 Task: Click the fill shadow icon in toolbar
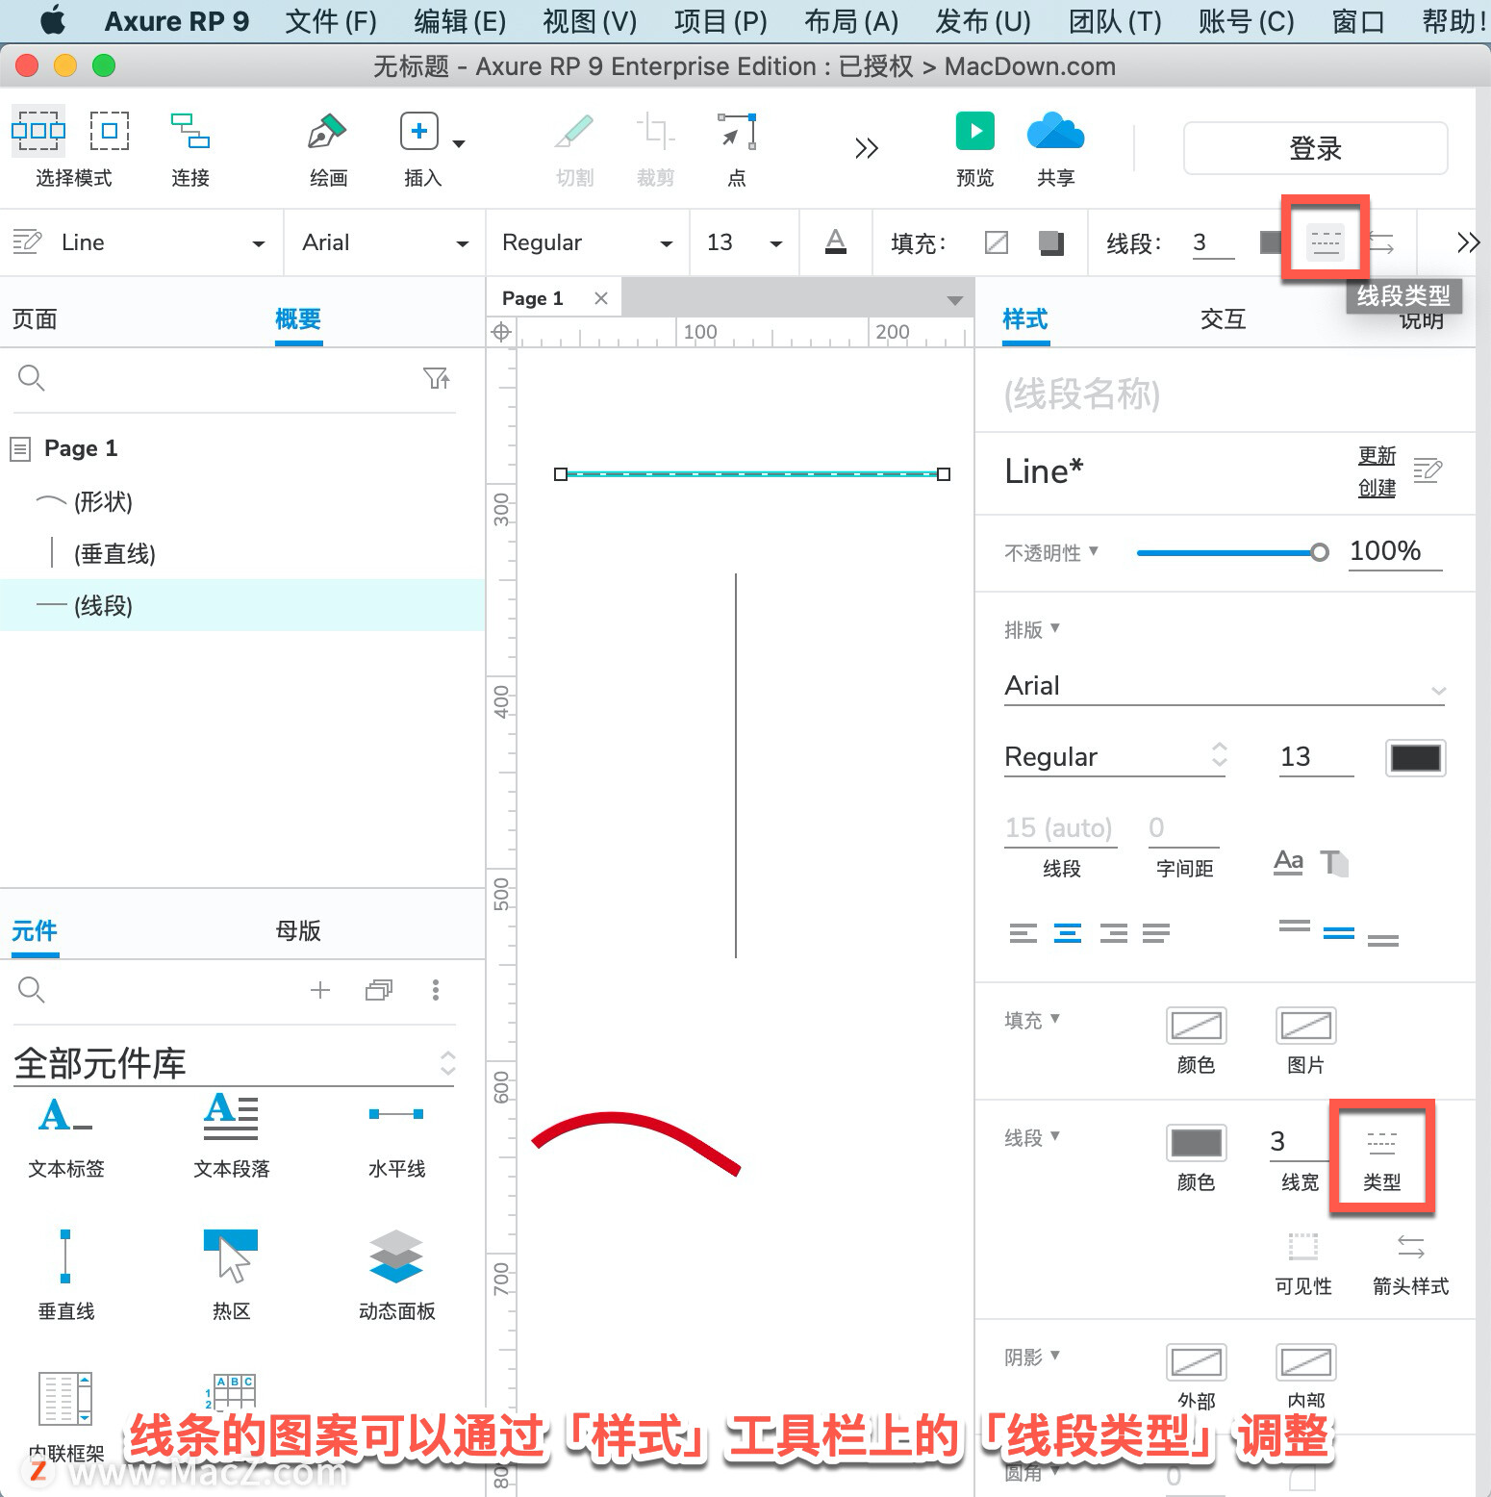tap(1051, 242)
